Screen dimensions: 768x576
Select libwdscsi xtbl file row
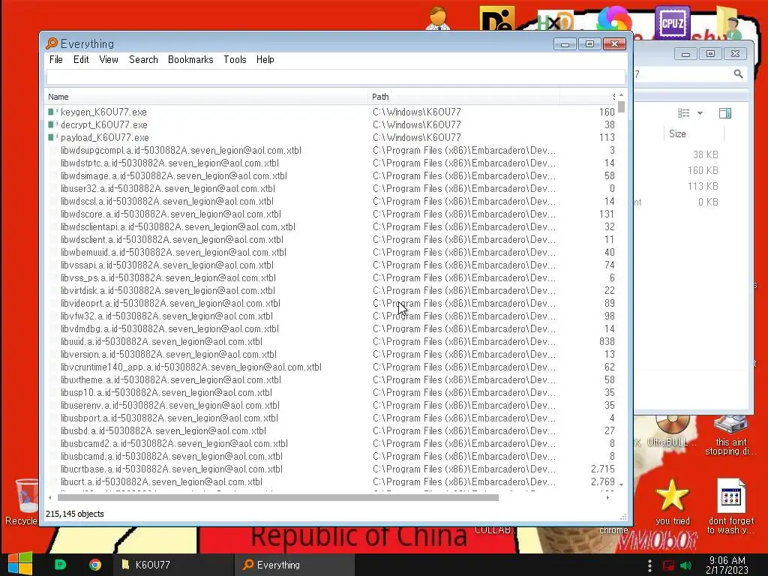point(331,201)
